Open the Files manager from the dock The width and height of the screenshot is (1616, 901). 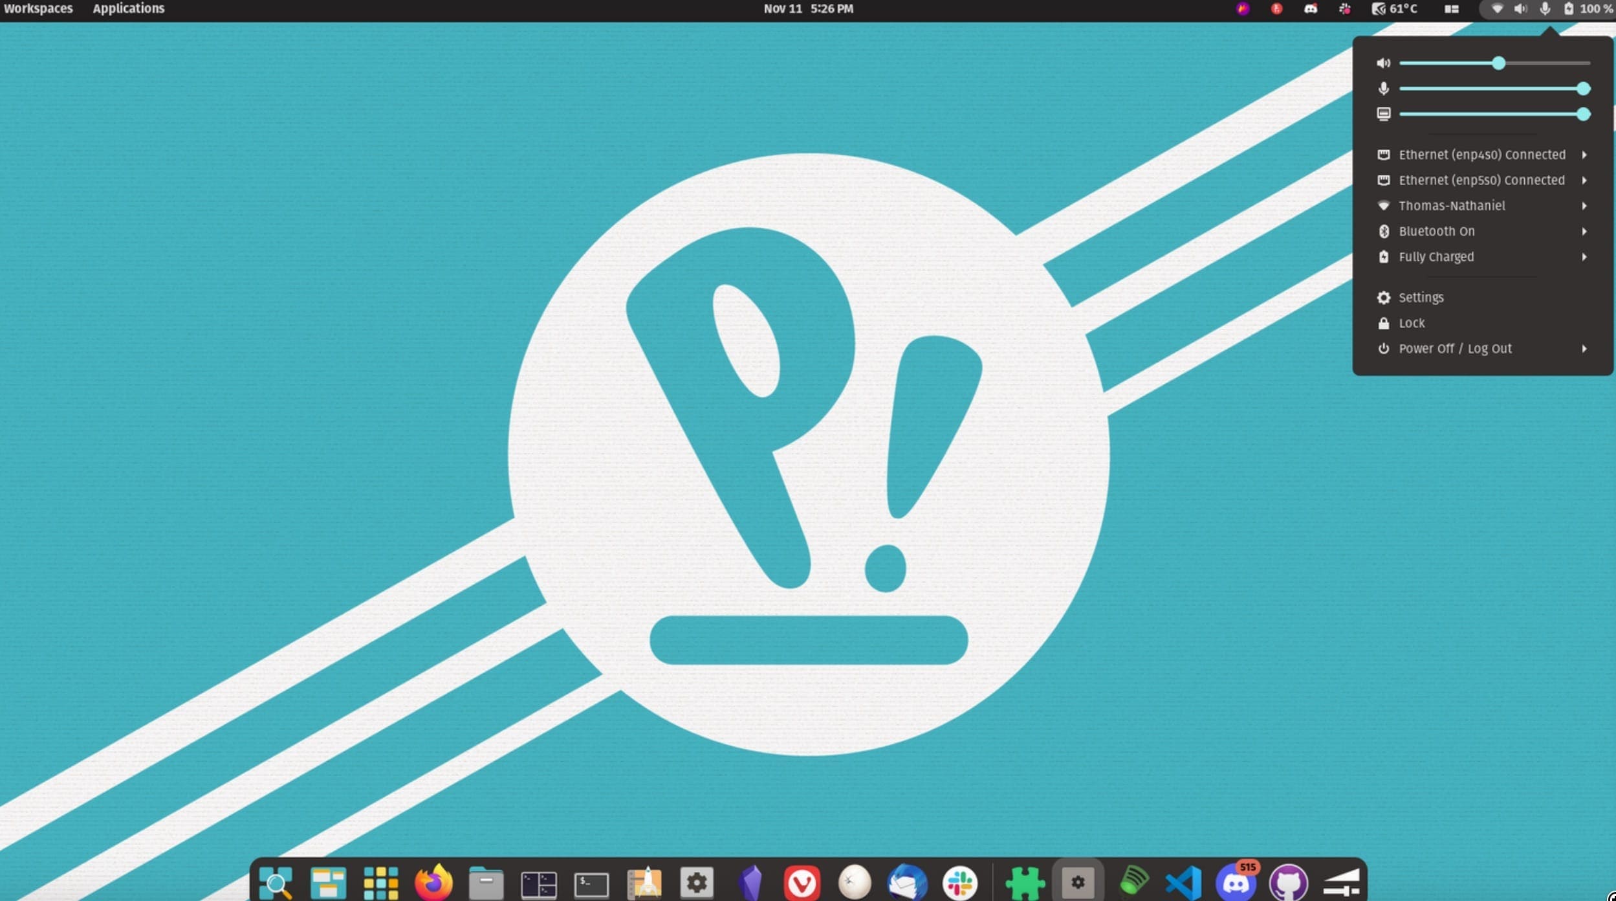(x=486, y=882)
